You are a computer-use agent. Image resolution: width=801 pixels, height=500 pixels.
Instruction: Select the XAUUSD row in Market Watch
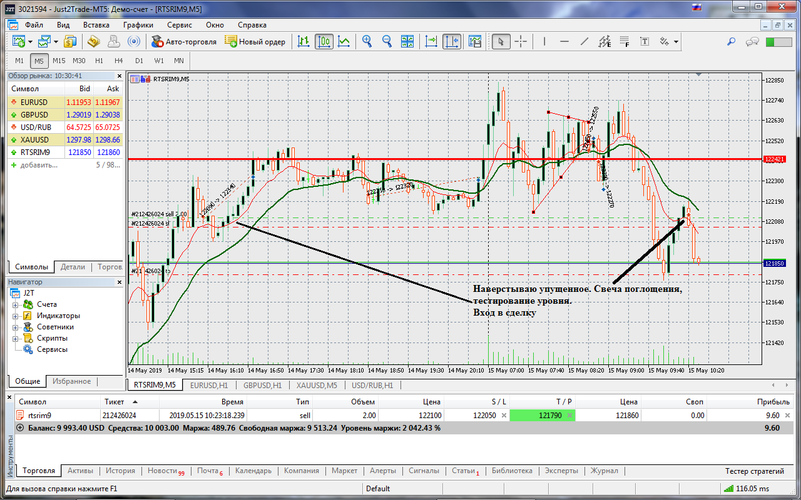(65, 139)
